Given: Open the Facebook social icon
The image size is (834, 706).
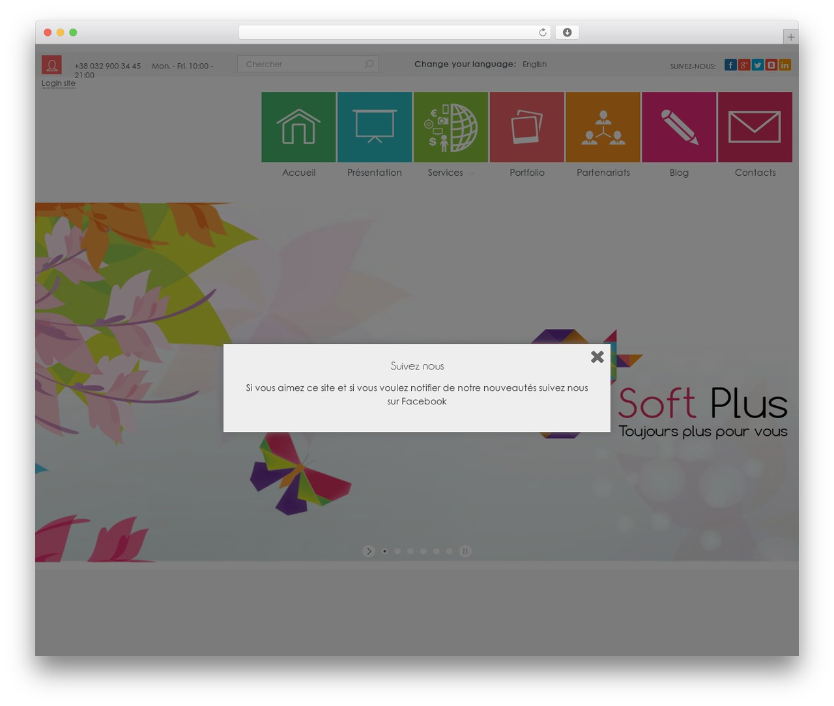Looking at the screenshot, I should 730,64.
